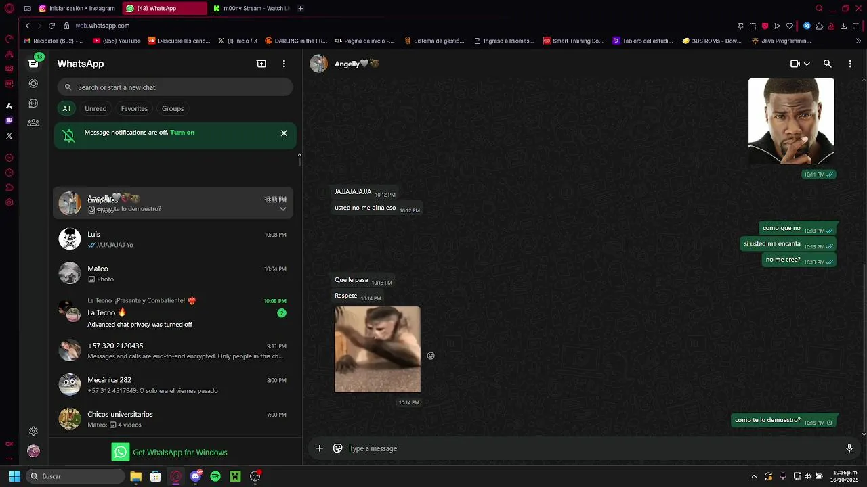Start a new chat with the plus icon
Viewport: 867px width, 487px height.
pos(261,64)
